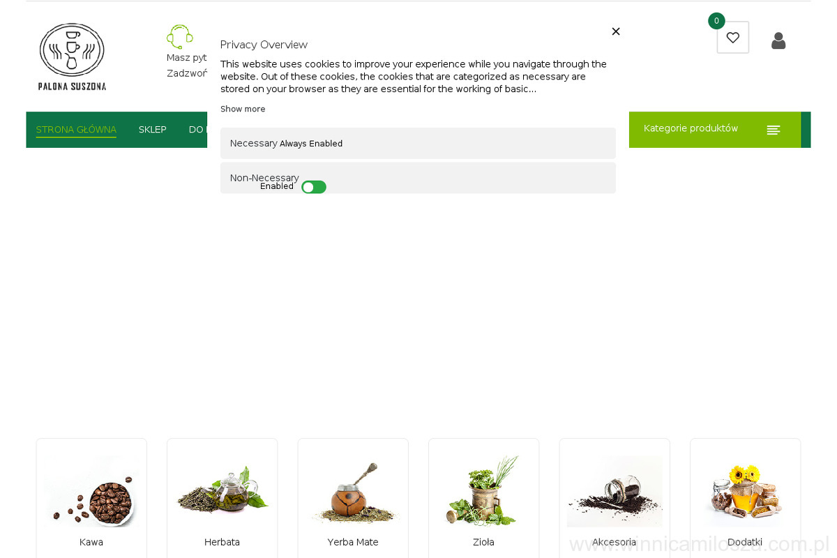
Task: Expand the Non-Necessary cookies section
Action: point(418,178)
